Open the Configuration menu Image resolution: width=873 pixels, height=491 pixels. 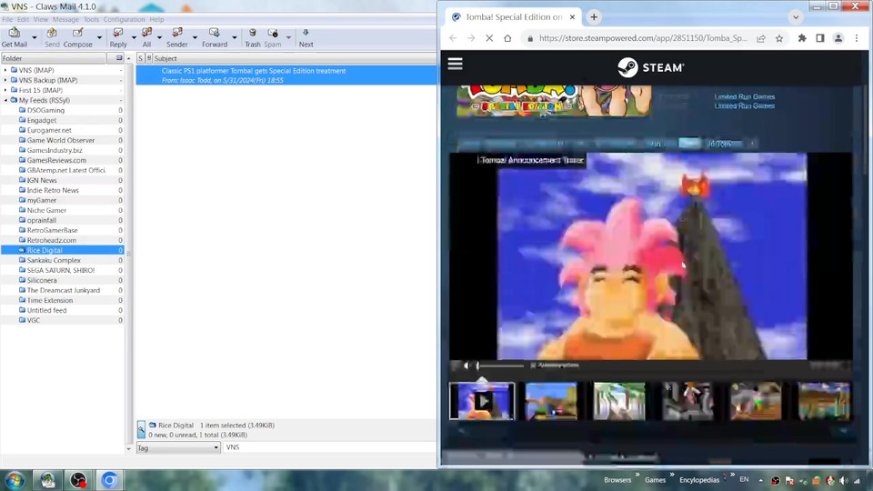click(x=125, y=19)
